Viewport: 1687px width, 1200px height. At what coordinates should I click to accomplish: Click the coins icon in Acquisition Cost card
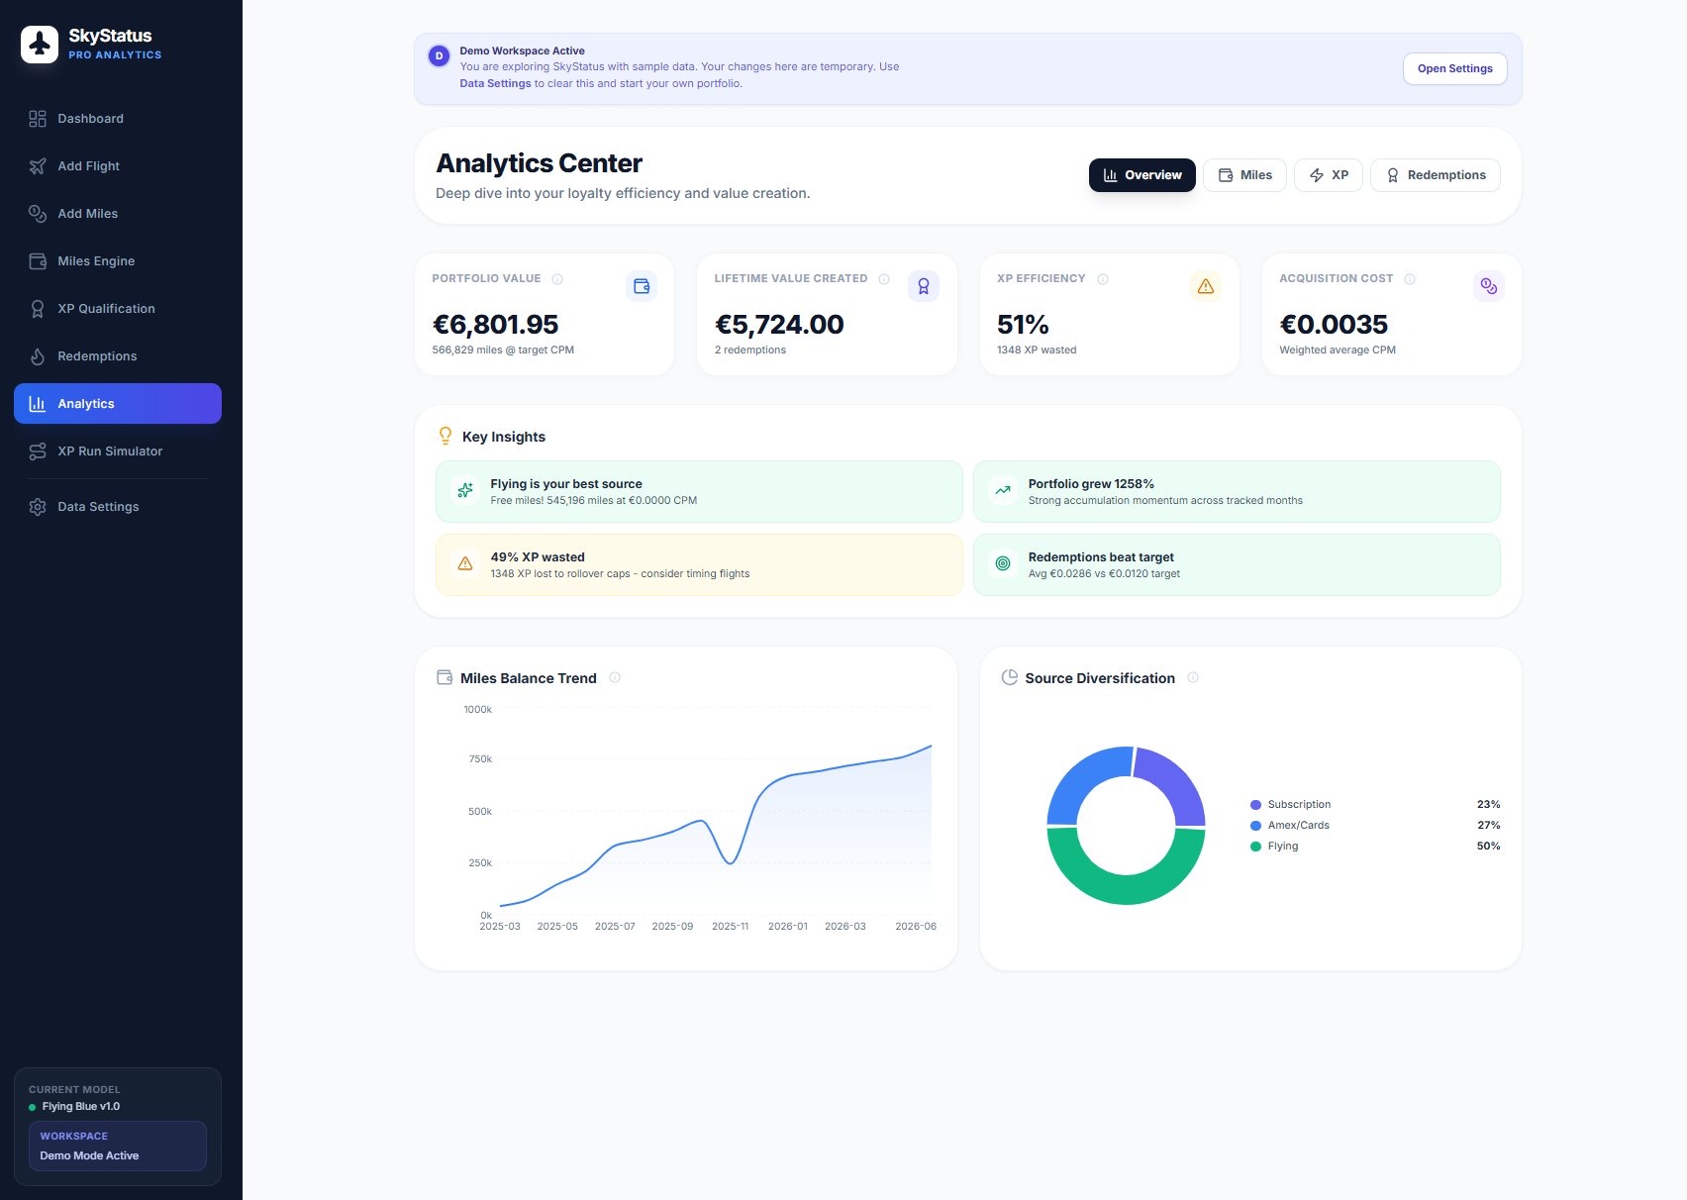1488,286
